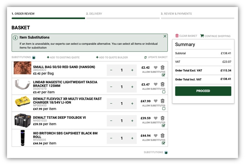
Task: Open the TSTAK toolbox product image
Action: [x=22, y=120]
